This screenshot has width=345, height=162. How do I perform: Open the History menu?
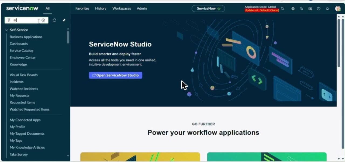click(x=101, y=9)
